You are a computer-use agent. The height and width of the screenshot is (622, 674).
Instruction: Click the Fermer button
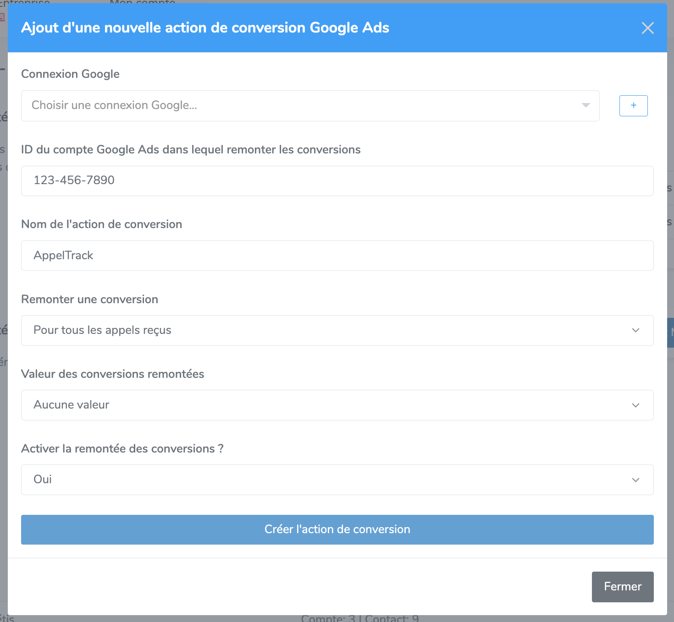coord(623,587)
